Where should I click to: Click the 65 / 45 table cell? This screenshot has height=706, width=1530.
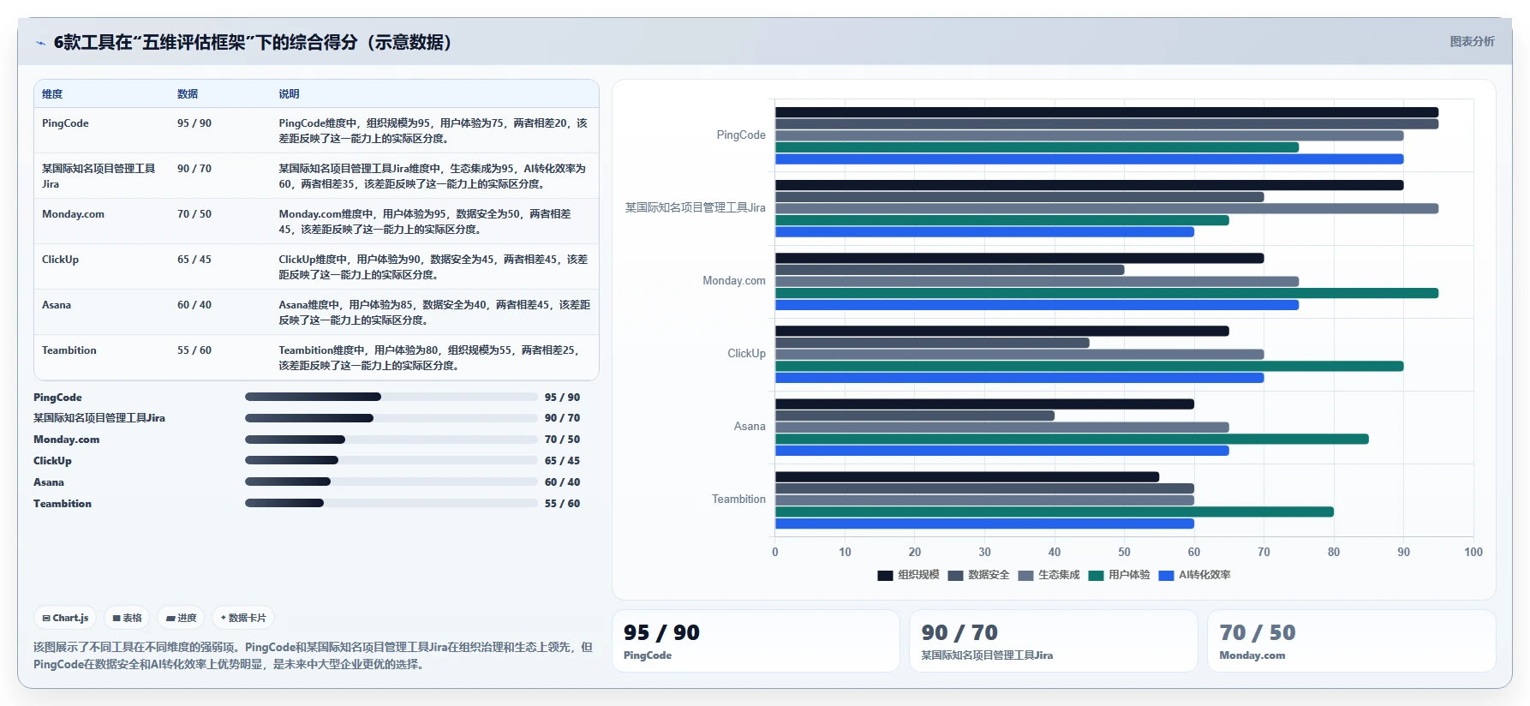tap(194, 260)
